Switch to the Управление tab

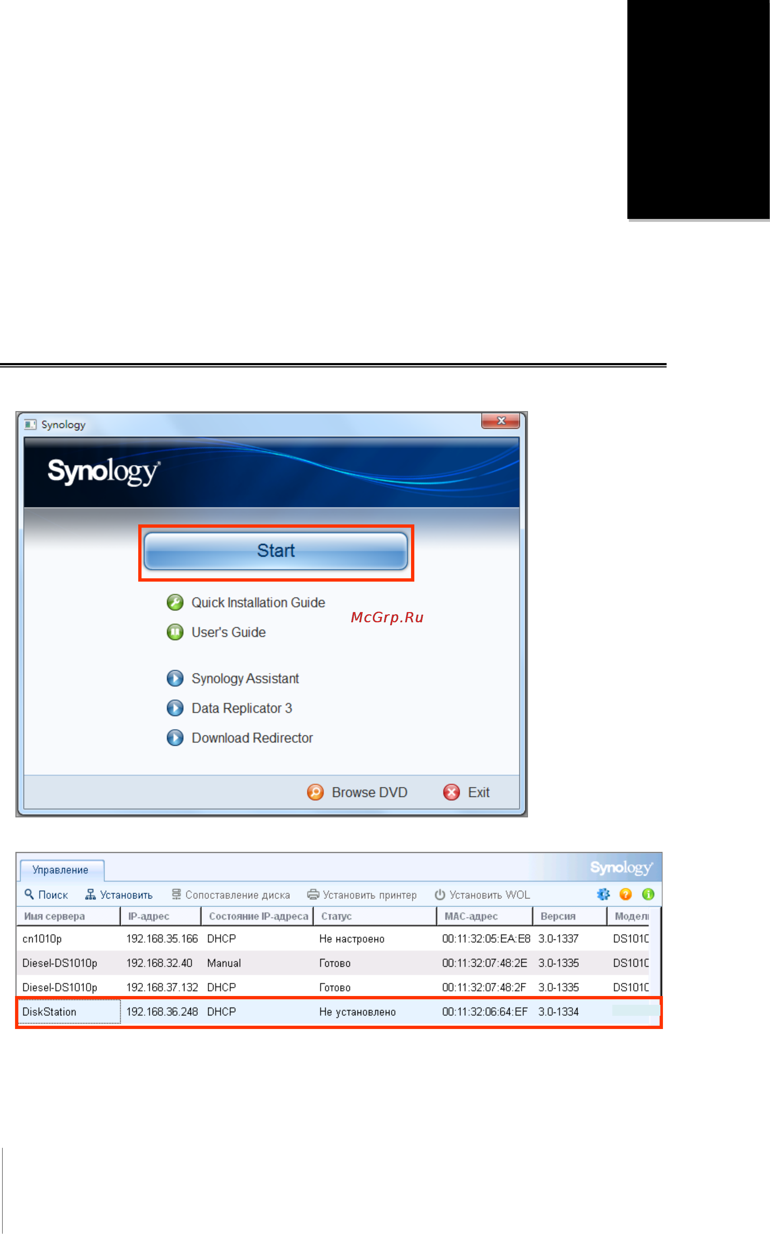(x=61, y=870)
